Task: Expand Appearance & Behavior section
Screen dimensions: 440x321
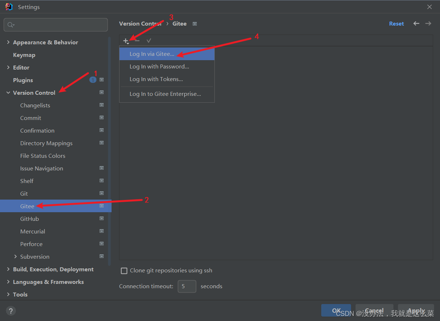Action: 8,42
